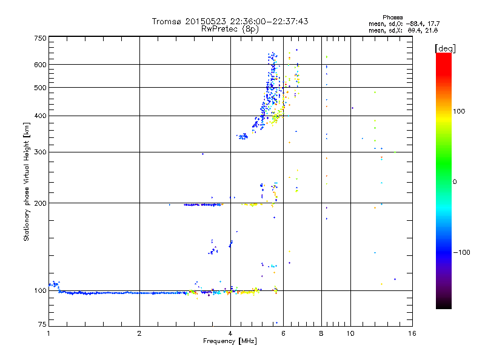485x363 pixels.
Task: Click the x-axis label '8'
Action: pyautogui.click(x=321, y=333)
